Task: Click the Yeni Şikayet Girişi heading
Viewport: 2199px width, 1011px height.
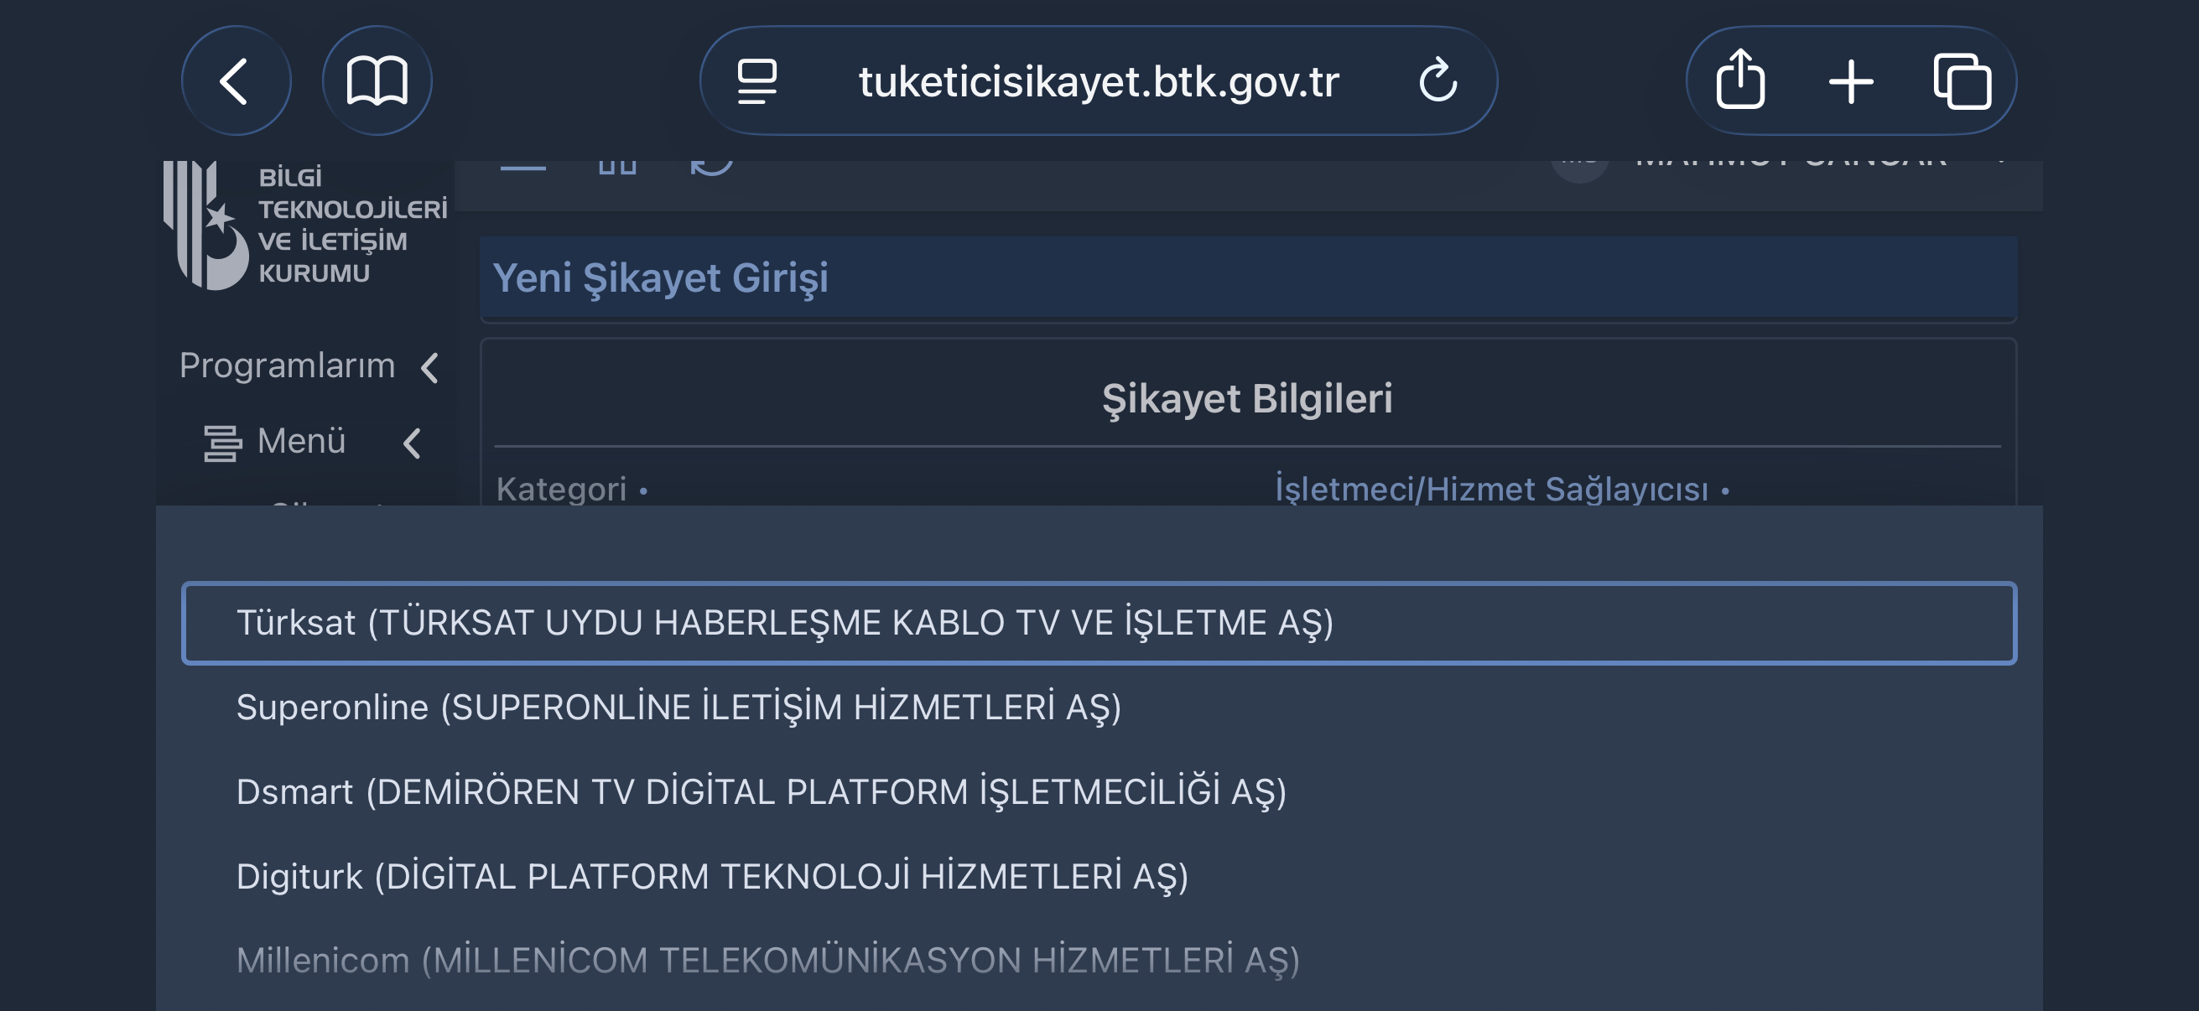Action: [x=660, y=277]
